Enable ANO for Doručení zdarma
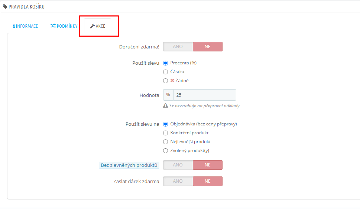The image size is (360, 209). [x=178, y=47]
